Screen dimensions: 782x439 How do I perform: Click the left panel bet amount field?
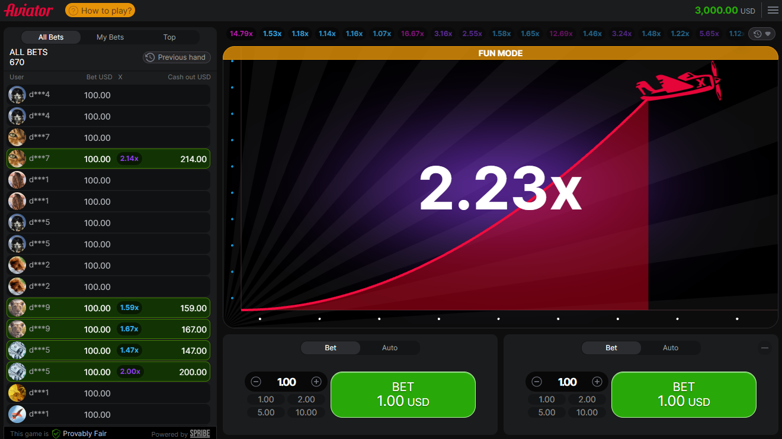click(286, 382)
